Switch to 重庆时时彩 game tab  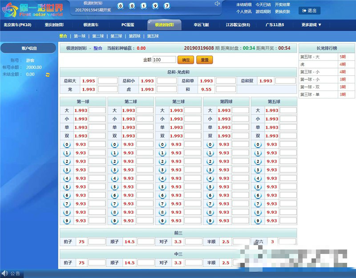click(x=54, y=25)
